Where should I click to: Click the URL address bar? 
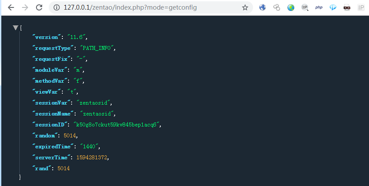click(x=145, y=7)
